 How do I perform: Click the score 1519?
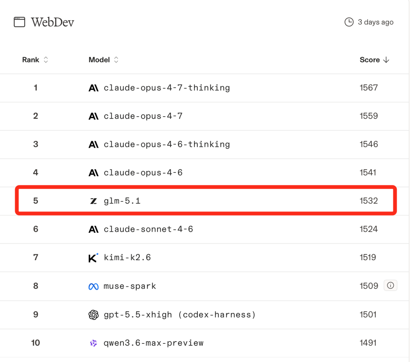click(x=368, y=258)
